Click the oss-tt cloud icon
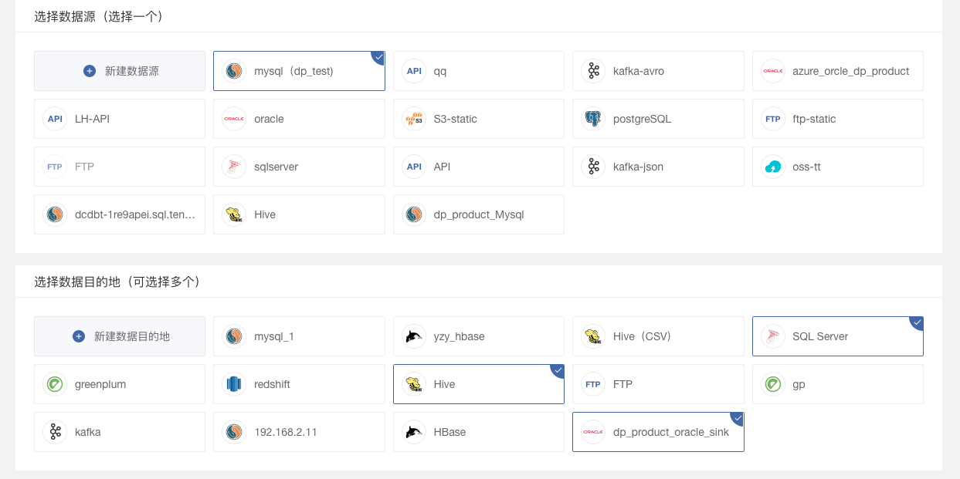Viewport: 960px width, 479px height. click(x=773, y=167)
